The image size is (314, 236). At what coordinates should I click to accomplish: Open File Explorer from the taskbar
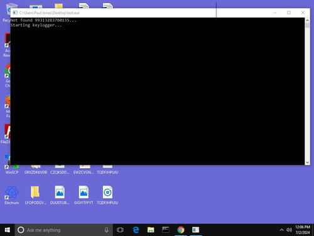click(151, 230)
